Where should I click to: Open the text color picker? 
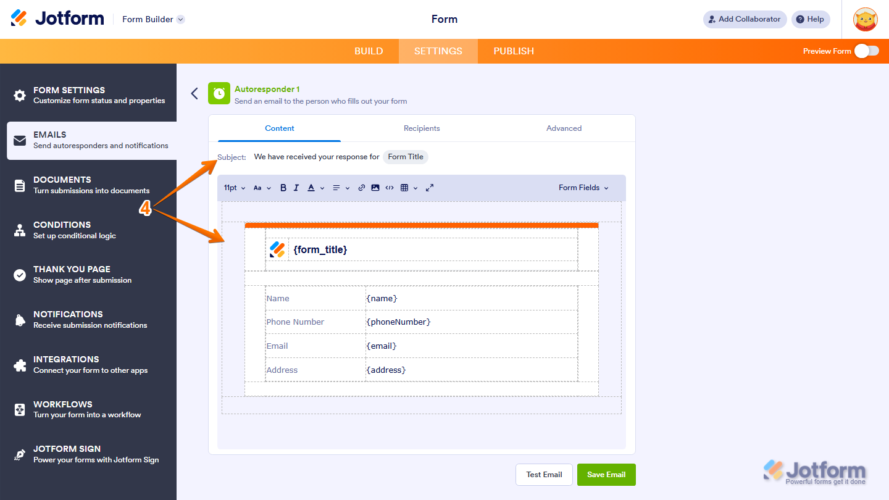(312, 188)
